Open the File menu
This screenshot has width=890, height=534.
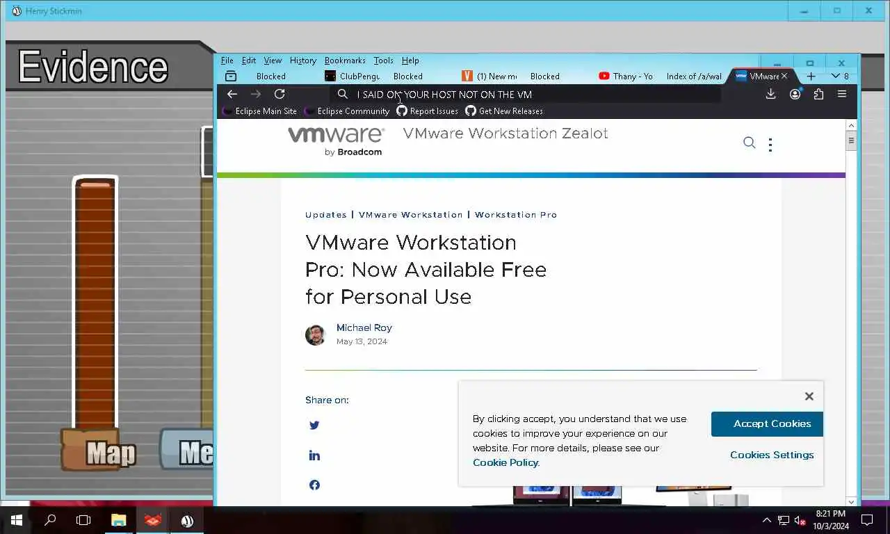click(x=227, y=60)
